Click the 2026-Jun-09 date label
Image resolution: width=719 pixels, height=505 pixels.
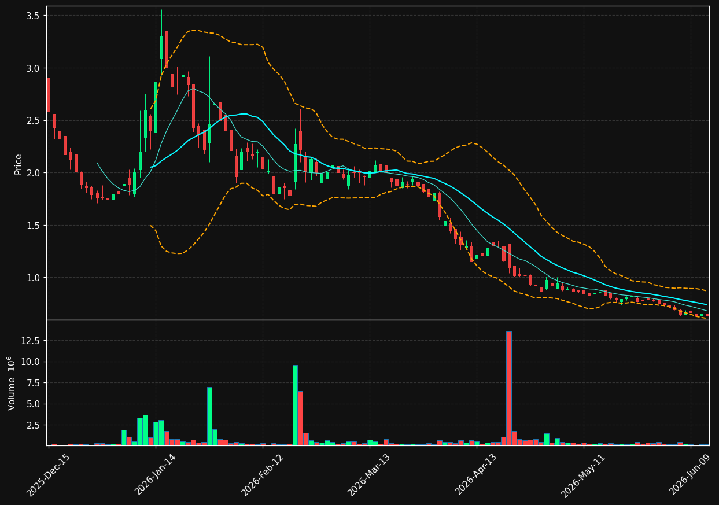click(x=691, y=474)
